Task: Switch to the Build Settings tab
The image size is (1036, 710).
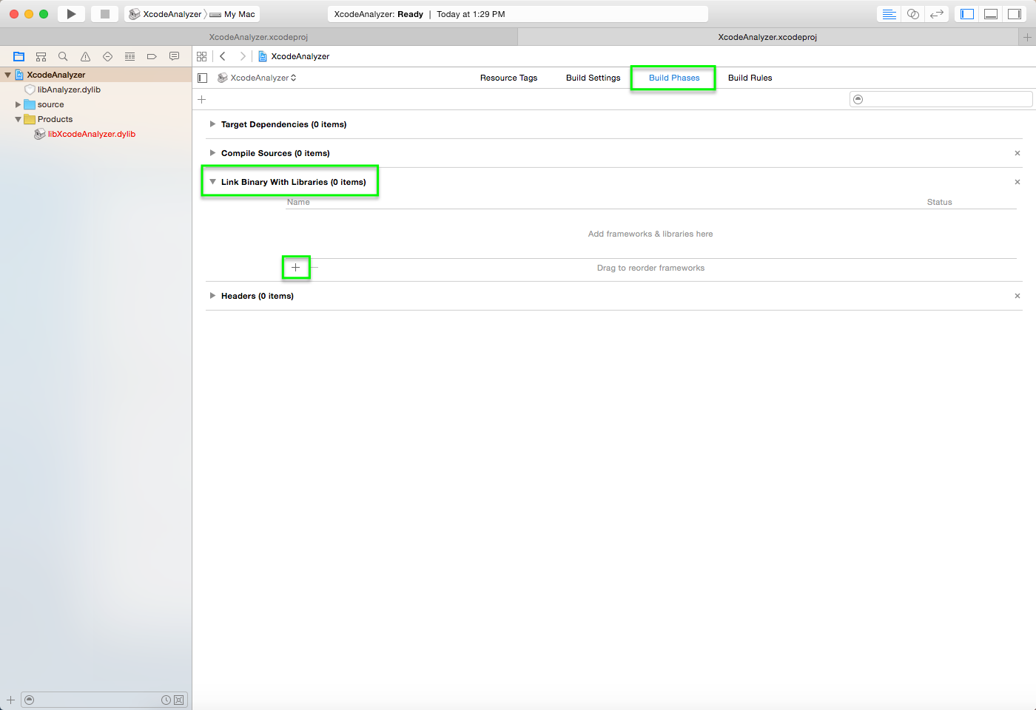Action: pyautogui.click(x=593, y=78)
